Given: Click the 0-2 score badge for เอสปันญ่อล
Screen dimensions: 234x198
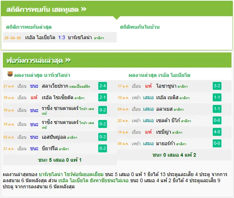Looking at the screenshot, I should point(103,137).
